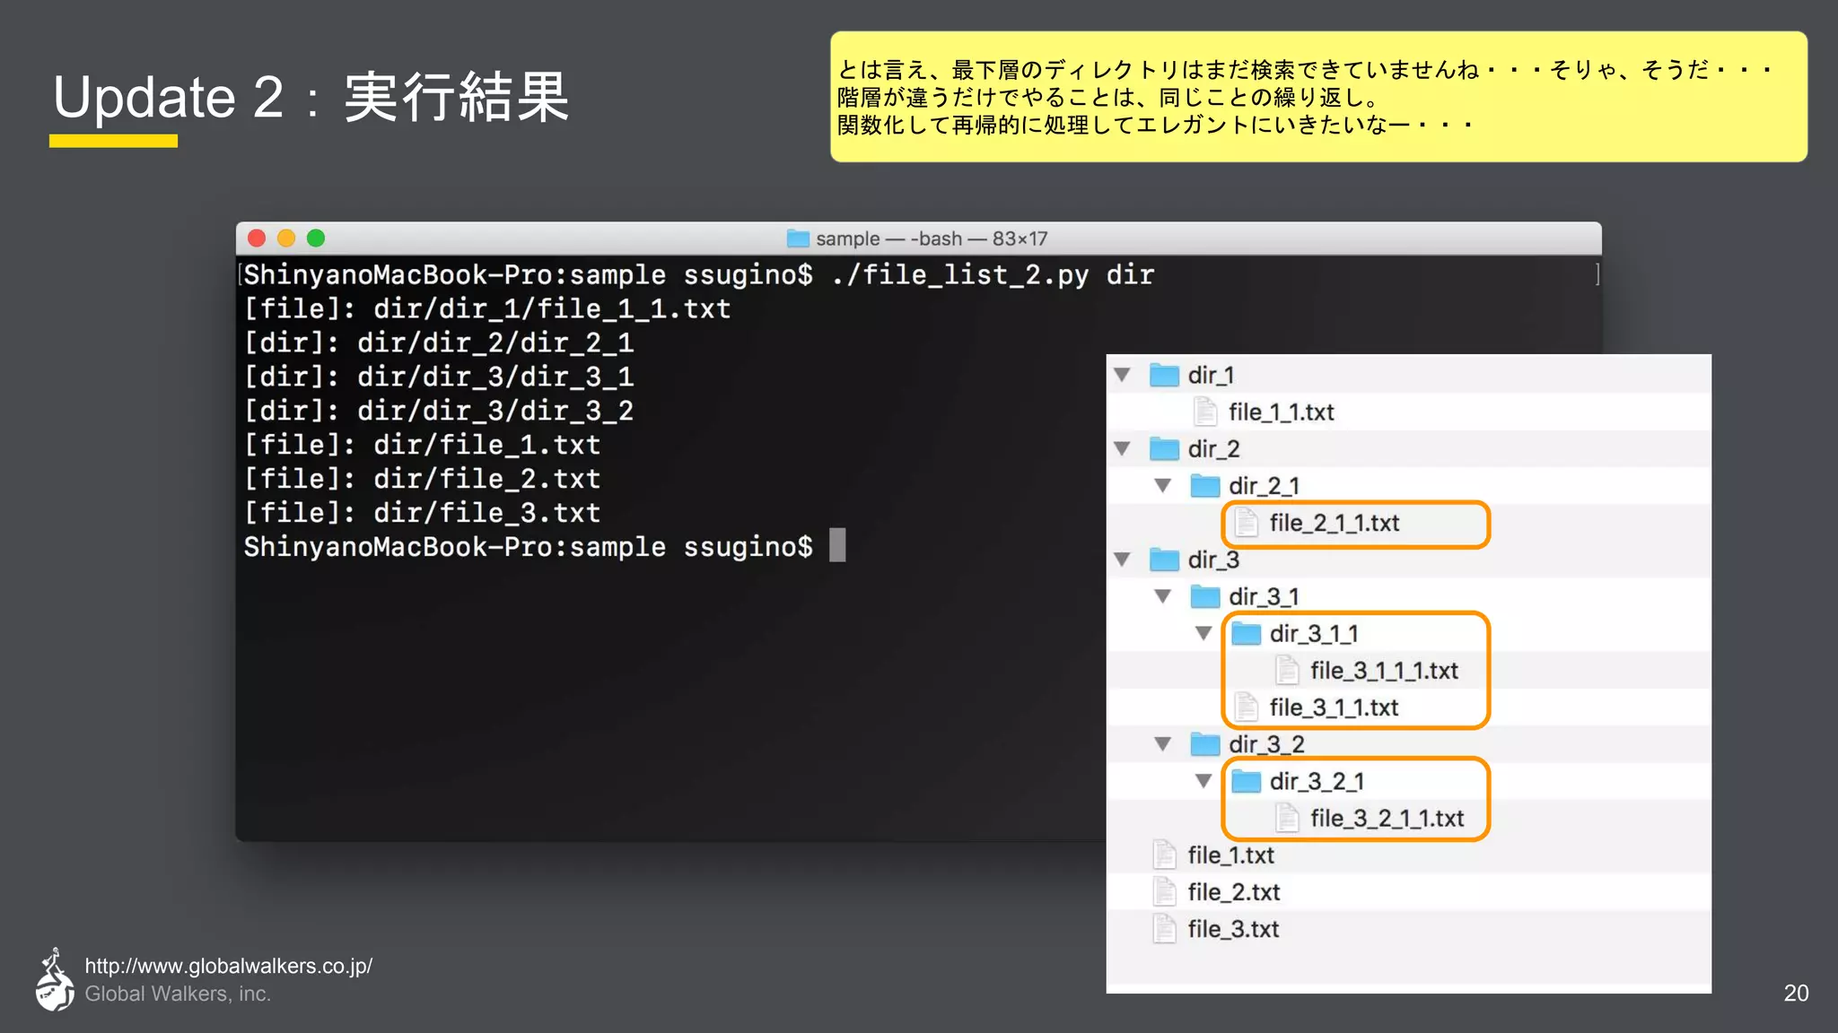
Task: Select the dir_3_2 folder name
Action: (x=1266, y=744)
